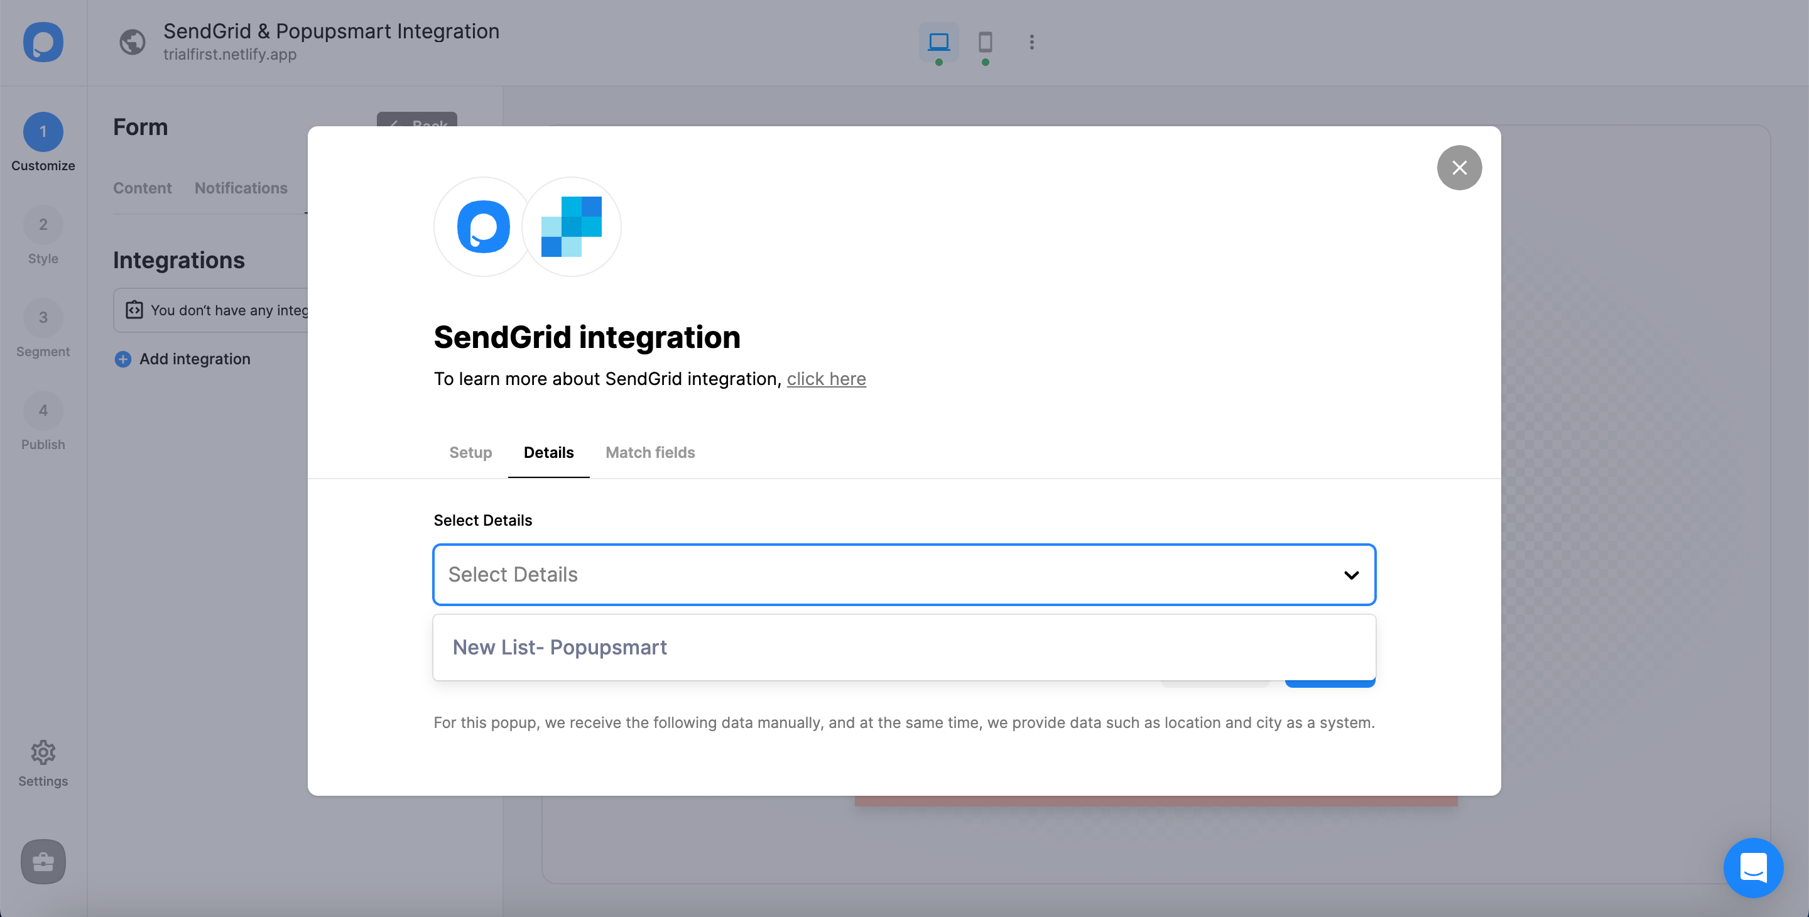Click the Popupsmart logo in the sidebar
1809x917 pixels.
pyautogui.click(x=42, y=42)
